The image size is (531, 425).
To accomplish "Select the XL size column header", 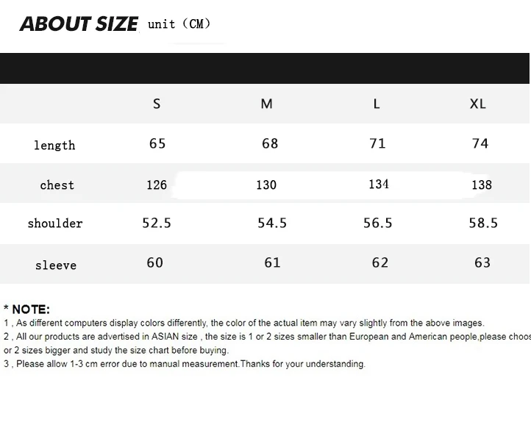I will click(477, 104).
